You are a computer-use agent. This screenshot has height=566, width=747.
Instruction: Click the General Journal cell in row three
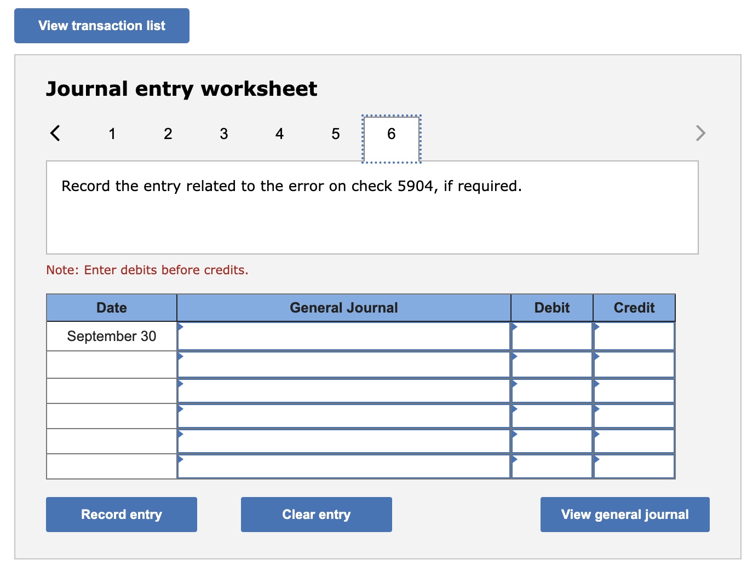pos(344,390)
